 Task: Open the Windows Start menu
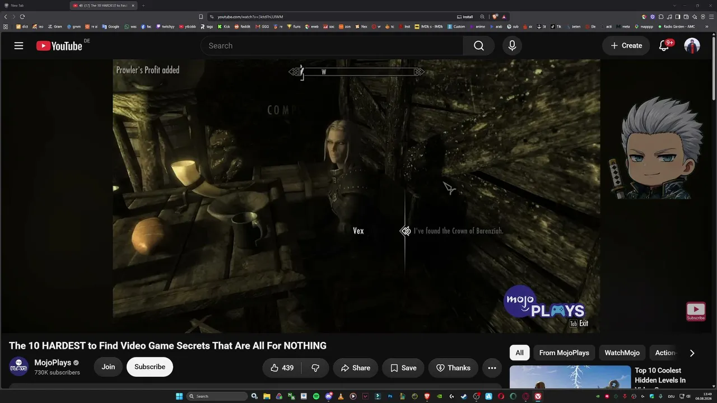click(179, 396)
